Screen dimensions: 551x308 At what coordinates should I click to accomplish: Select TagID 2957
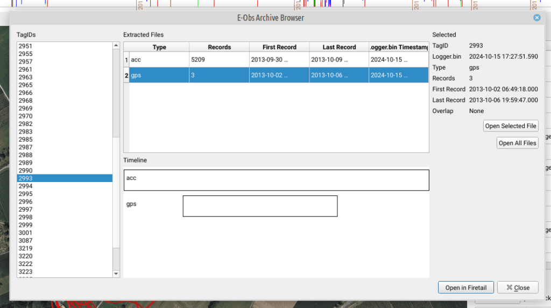(65, 61)
